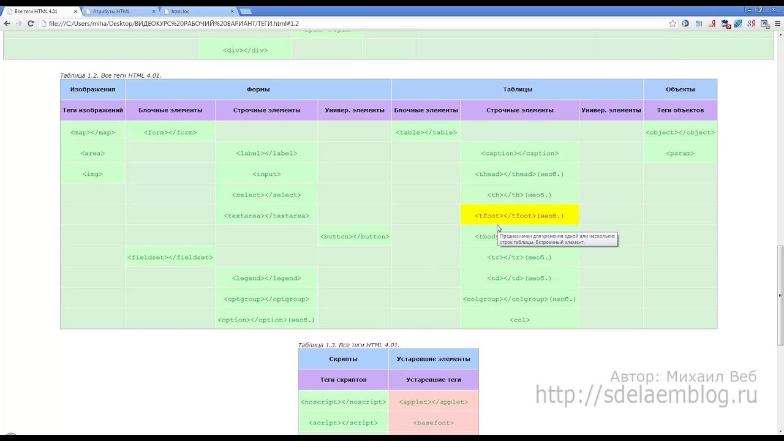Click the <form></form> cell
The height and width of the screenshot is (441, 784).
click(x=170, y=132)
